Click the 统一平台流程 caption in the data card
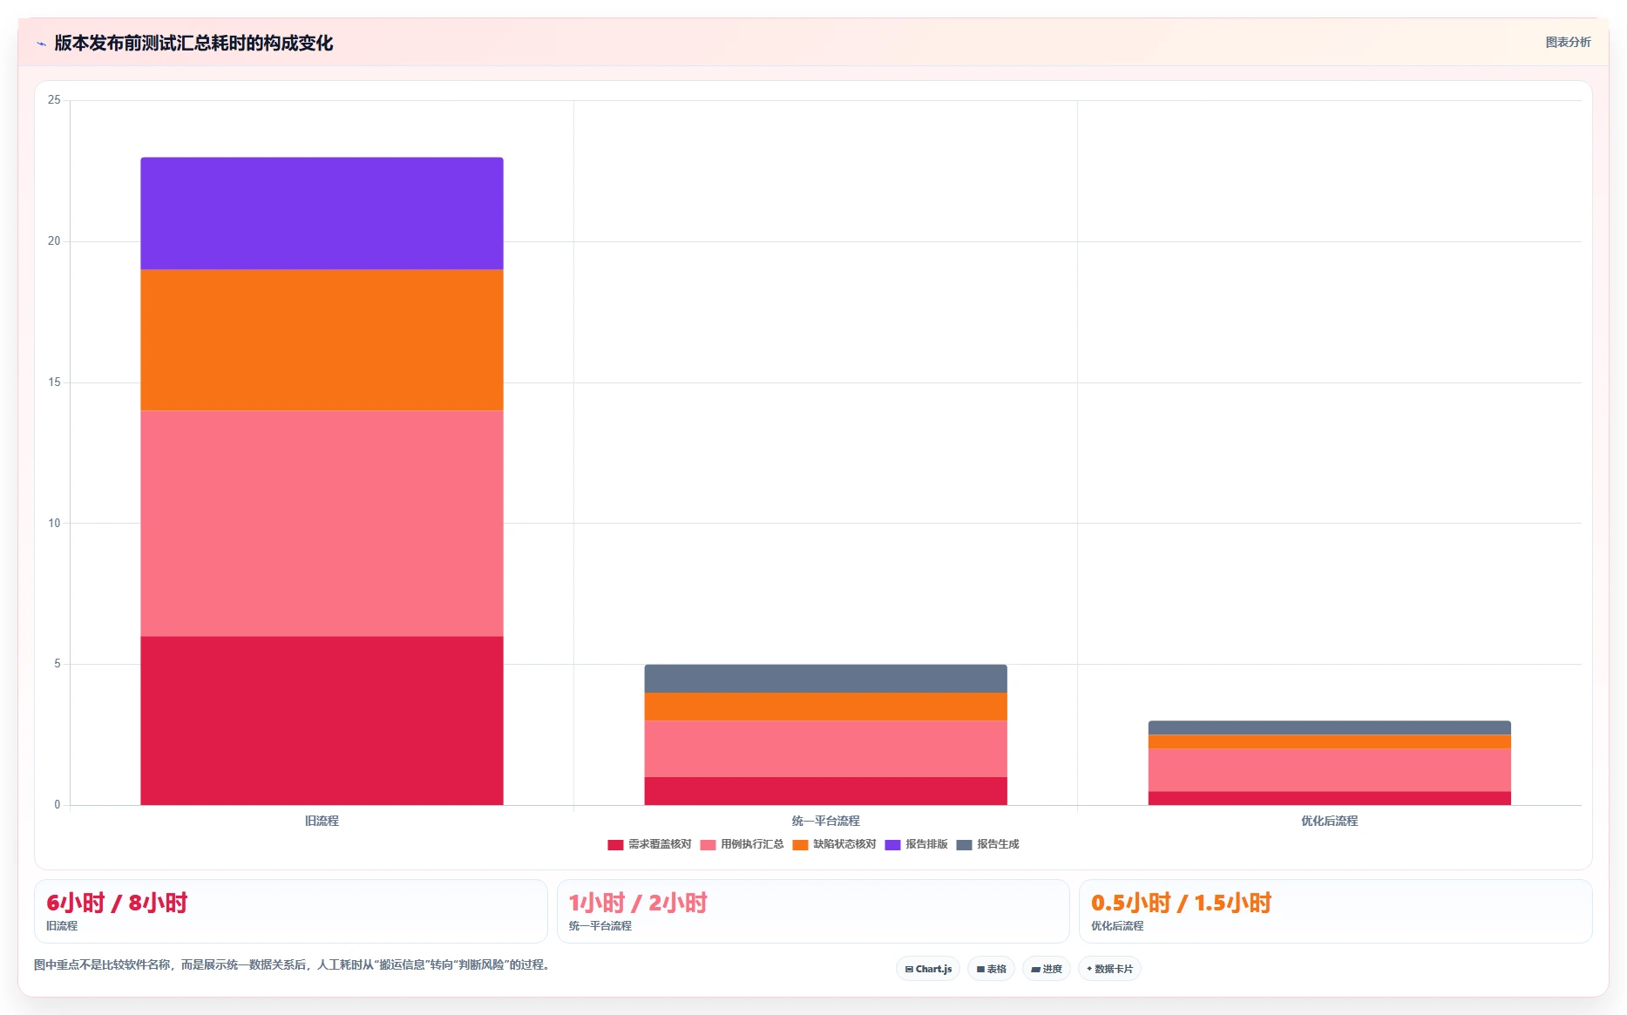1627x1015 pixels. (x=600, y=926)
